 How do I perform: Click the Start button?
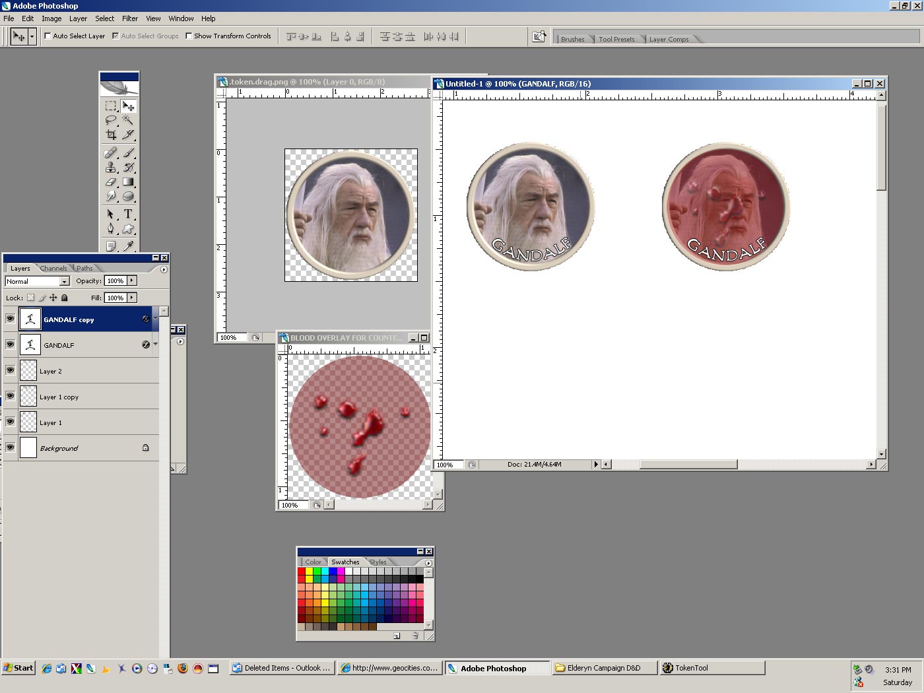[x=18, y=668]
